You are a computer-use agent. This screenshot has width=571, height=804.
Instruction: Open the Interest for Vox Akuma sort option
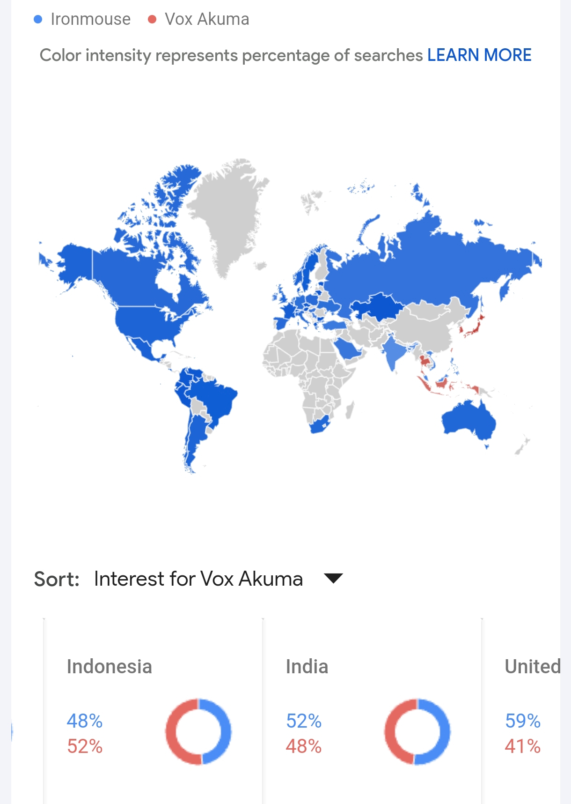click(198, 579)
